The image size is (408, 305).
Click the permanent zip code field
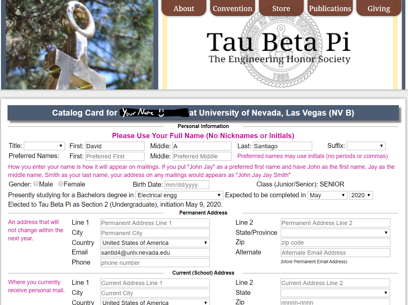(x=335, y=243)
